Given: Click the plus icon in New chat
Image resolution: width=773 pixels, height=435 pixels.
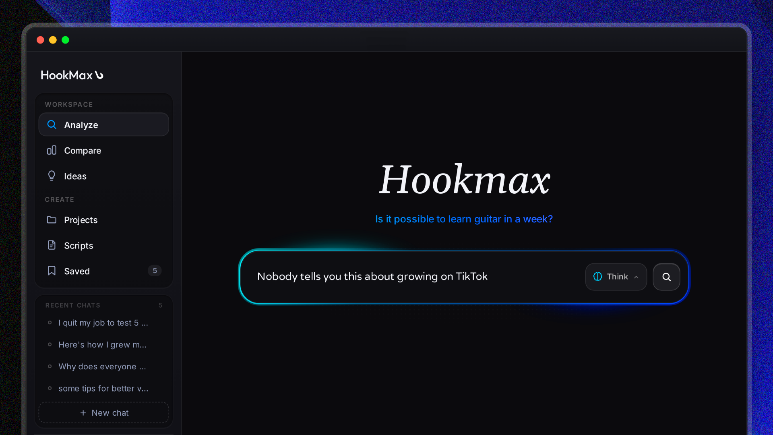Looking at the screenshot, I should pyautogui.click(x=83, y=413).
